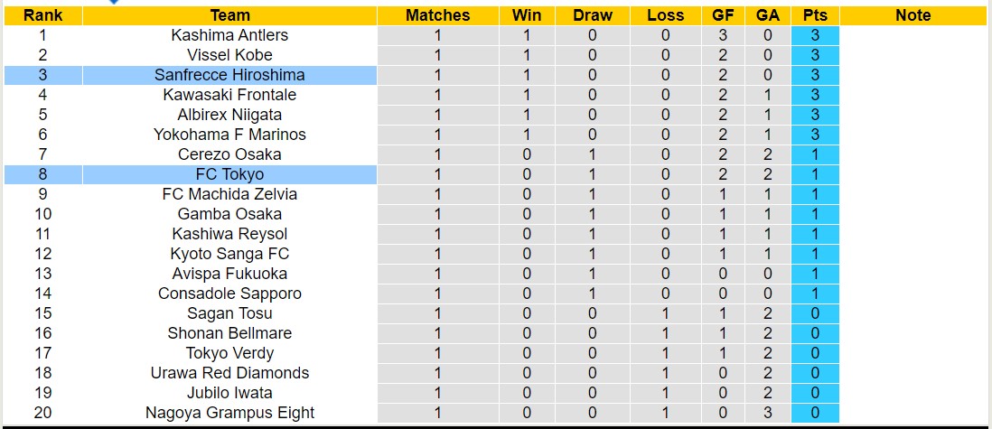Click the Matches column header
992x429 pixels.
pos(437,15)
